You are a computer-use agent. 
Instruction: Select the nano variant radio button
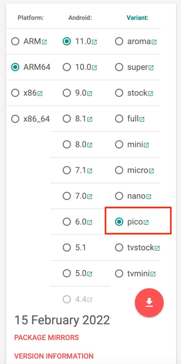click(x=119, y=196)
